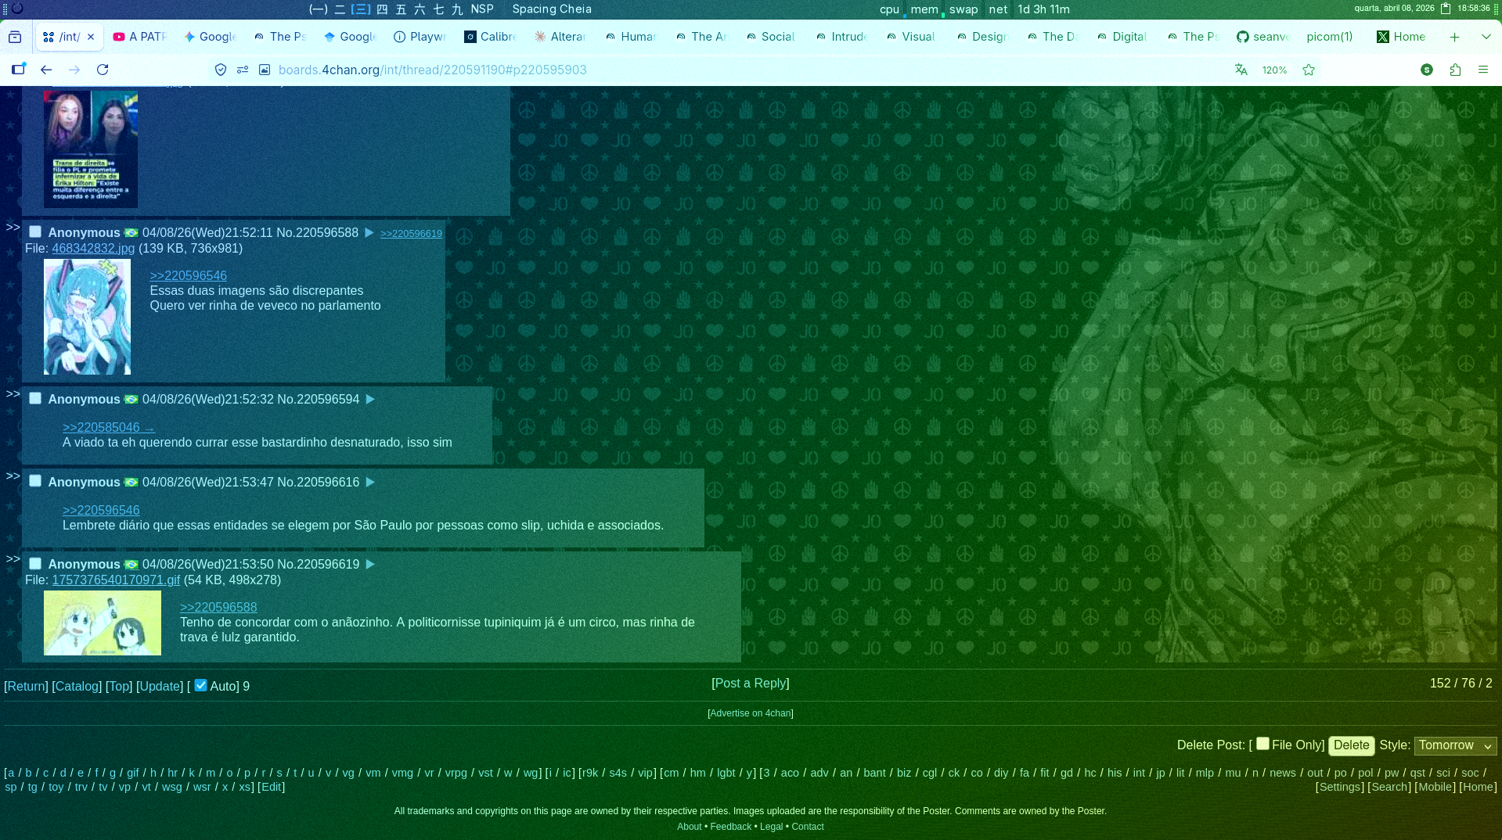This screenshot has height=840, width=1502.
Task: Switch to the X Home tab
Action: (1403, 37)
